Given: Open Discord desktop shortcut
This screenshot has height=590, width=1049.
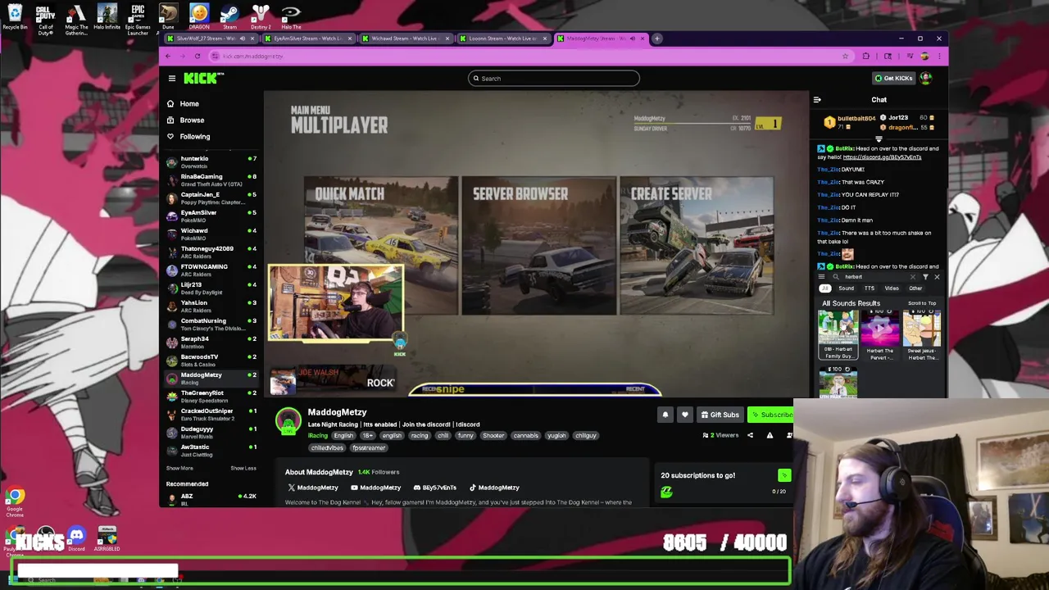Looking at the screenshot, I should (x=76, y=538).
